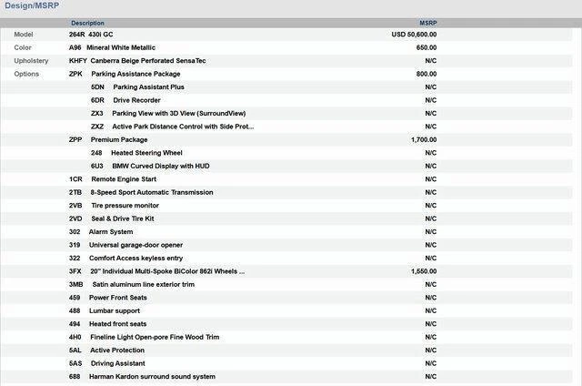Select the ZPP Premium Package row
The image size is (582, 386).
118,140
